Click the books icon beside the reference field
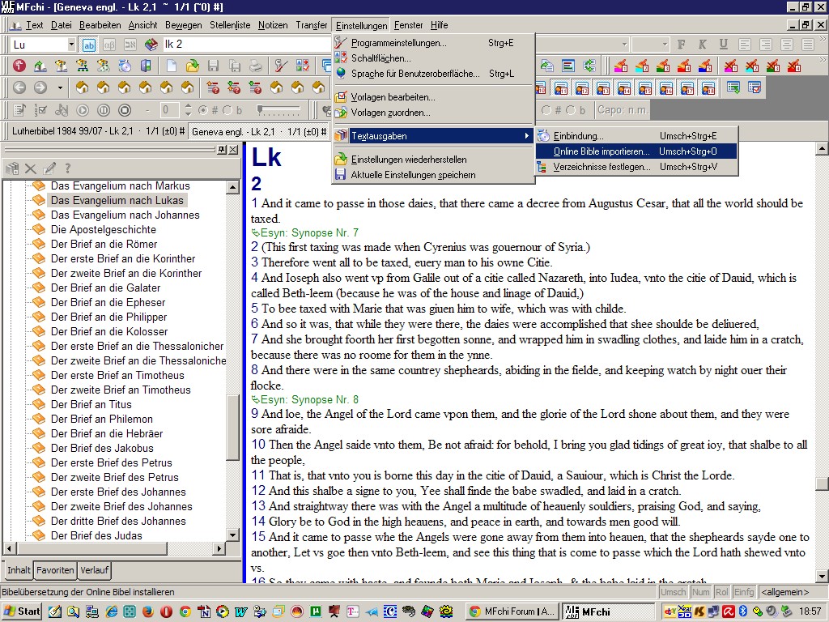This screenshot has height=622, width=829. [x=151, y=45]
